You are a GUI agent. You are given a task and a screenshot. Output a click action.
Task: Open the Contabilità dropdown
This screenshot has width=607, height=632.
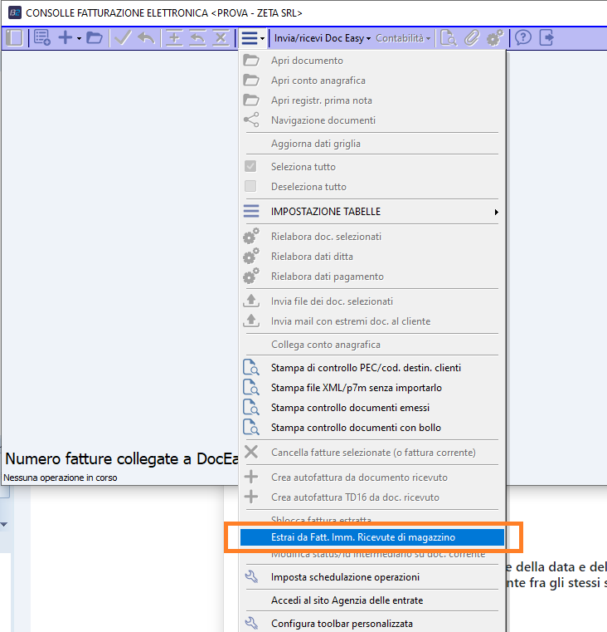[x=403, y=38]
